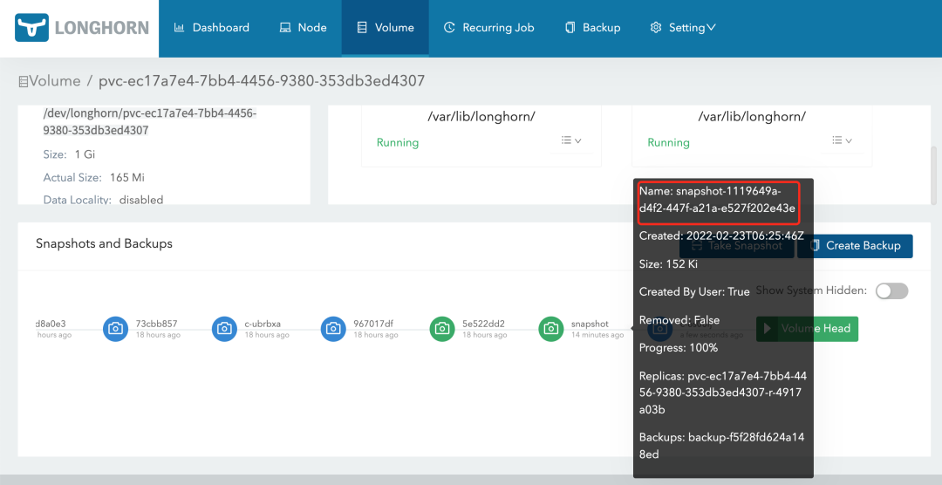
Task: Click the Longhorn bull logo
Action: pos(32,28)
